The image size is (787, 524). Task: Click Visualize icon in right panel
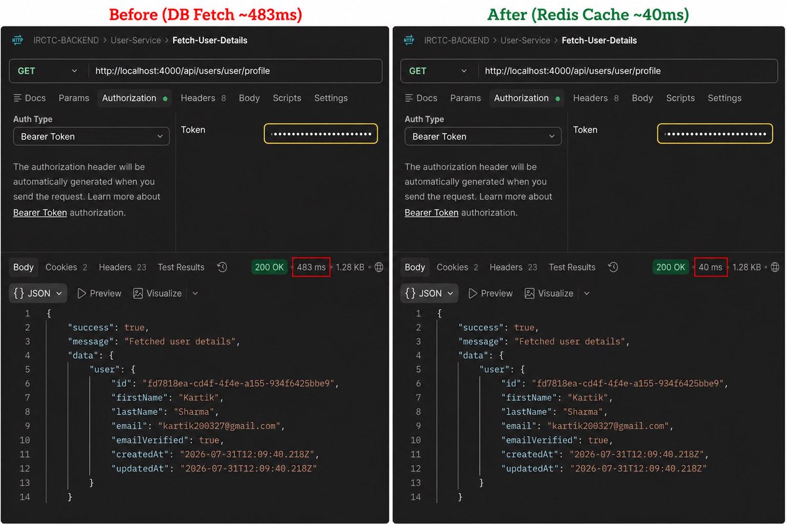[529, 293]
